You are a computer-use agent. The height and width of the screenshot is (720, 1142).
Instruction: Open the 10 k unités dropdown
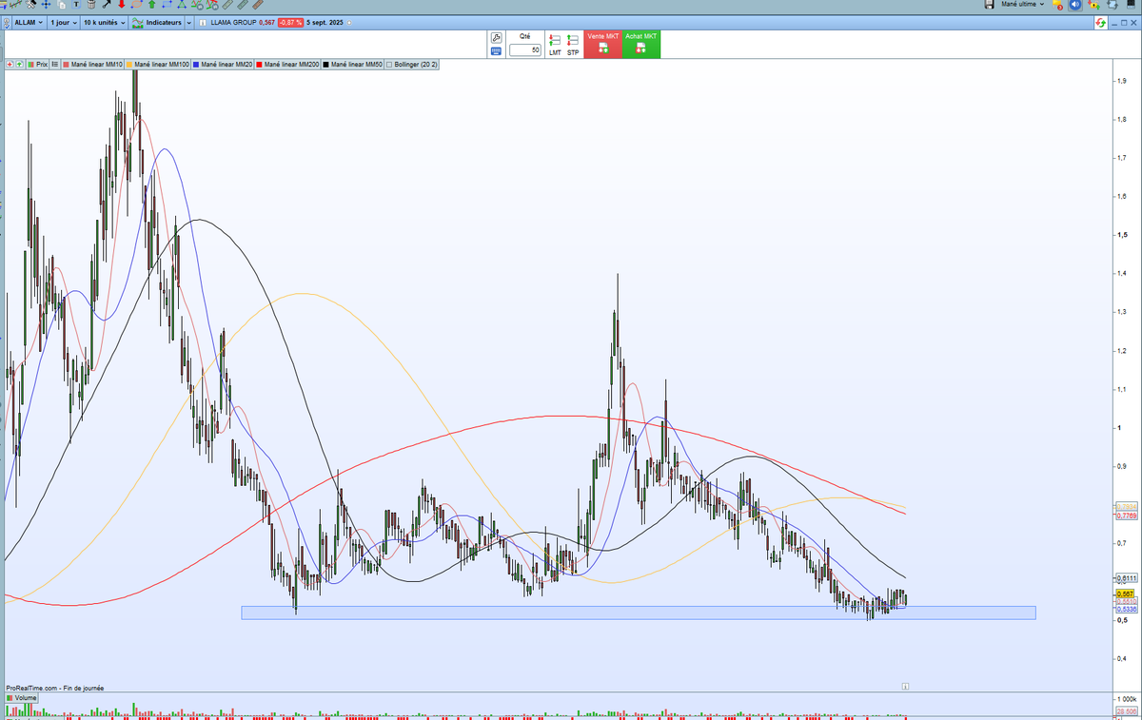tap(105, 22)
